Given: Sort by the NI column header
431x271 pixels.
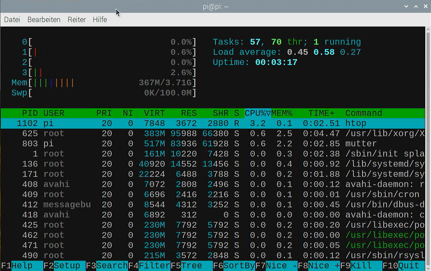Looking at the screenshot, I should [128, 113].
